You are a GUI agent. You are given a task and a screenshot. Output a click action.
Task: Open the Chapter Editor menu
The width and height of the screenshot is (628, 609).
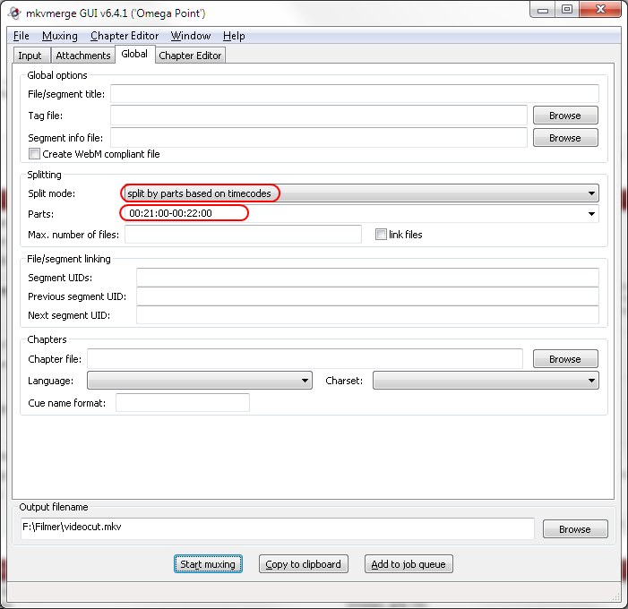(x=125, y=36)
